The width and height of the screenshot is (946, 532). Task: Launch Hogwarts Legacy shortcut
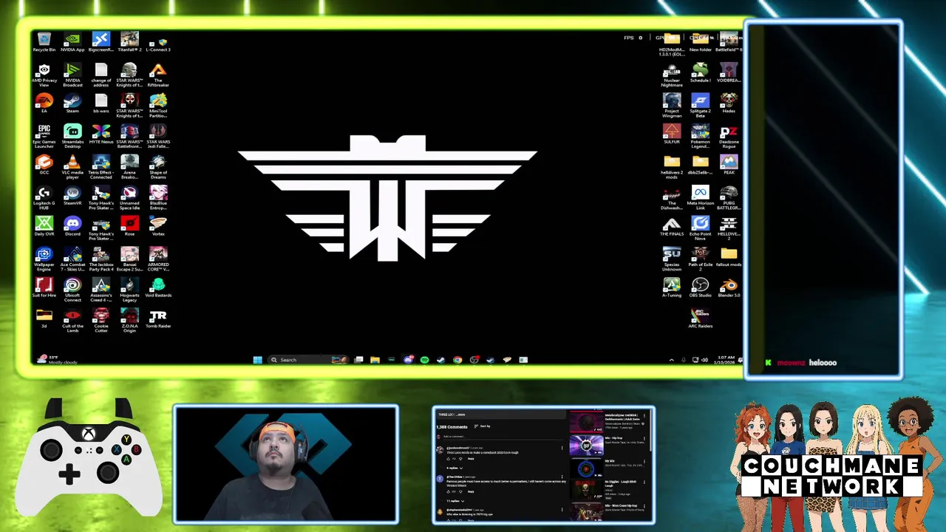pyautogui.click(x=129, y=290)
